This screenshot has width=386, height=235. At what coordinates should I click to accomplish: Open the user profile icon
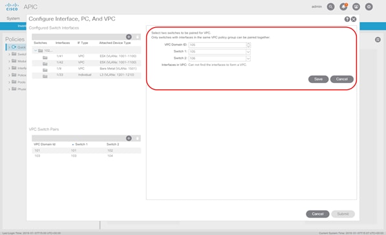[x=356, y=7]
